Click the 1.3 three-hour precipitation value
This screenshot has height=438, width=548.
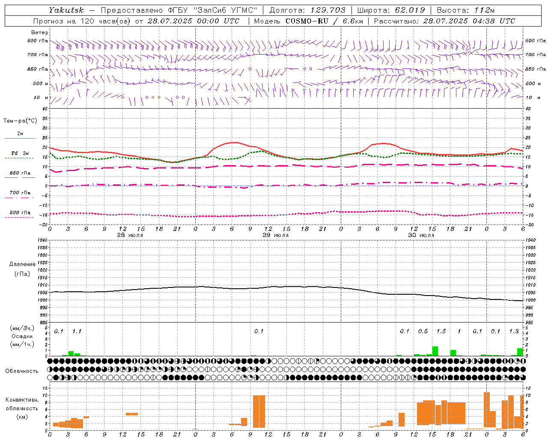click(514, 331)
